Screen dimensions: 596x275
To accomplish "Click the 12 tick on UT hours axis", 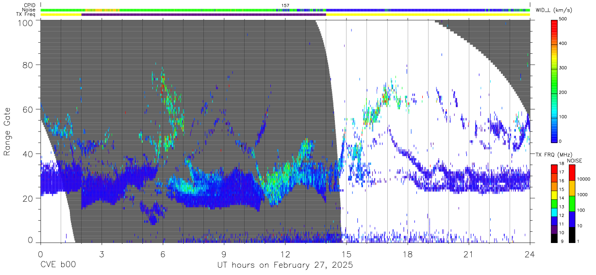I will (x=285, y=254).
